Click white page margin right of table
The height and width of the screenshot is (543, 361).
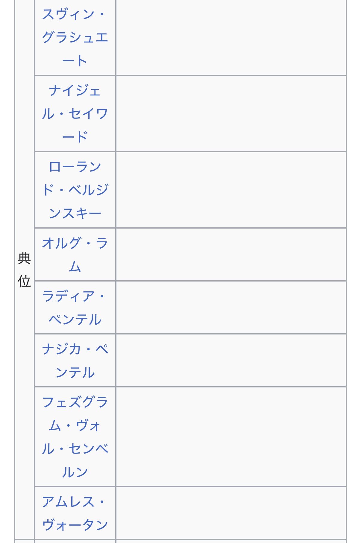[x=354, y=269]
